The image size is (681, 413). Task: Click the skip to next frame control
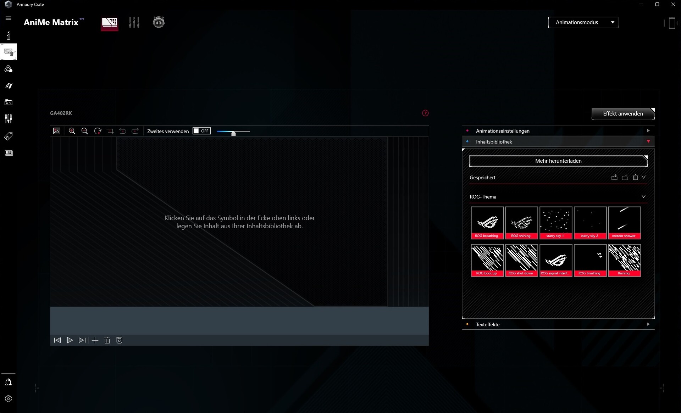click(x=82, y=340)
